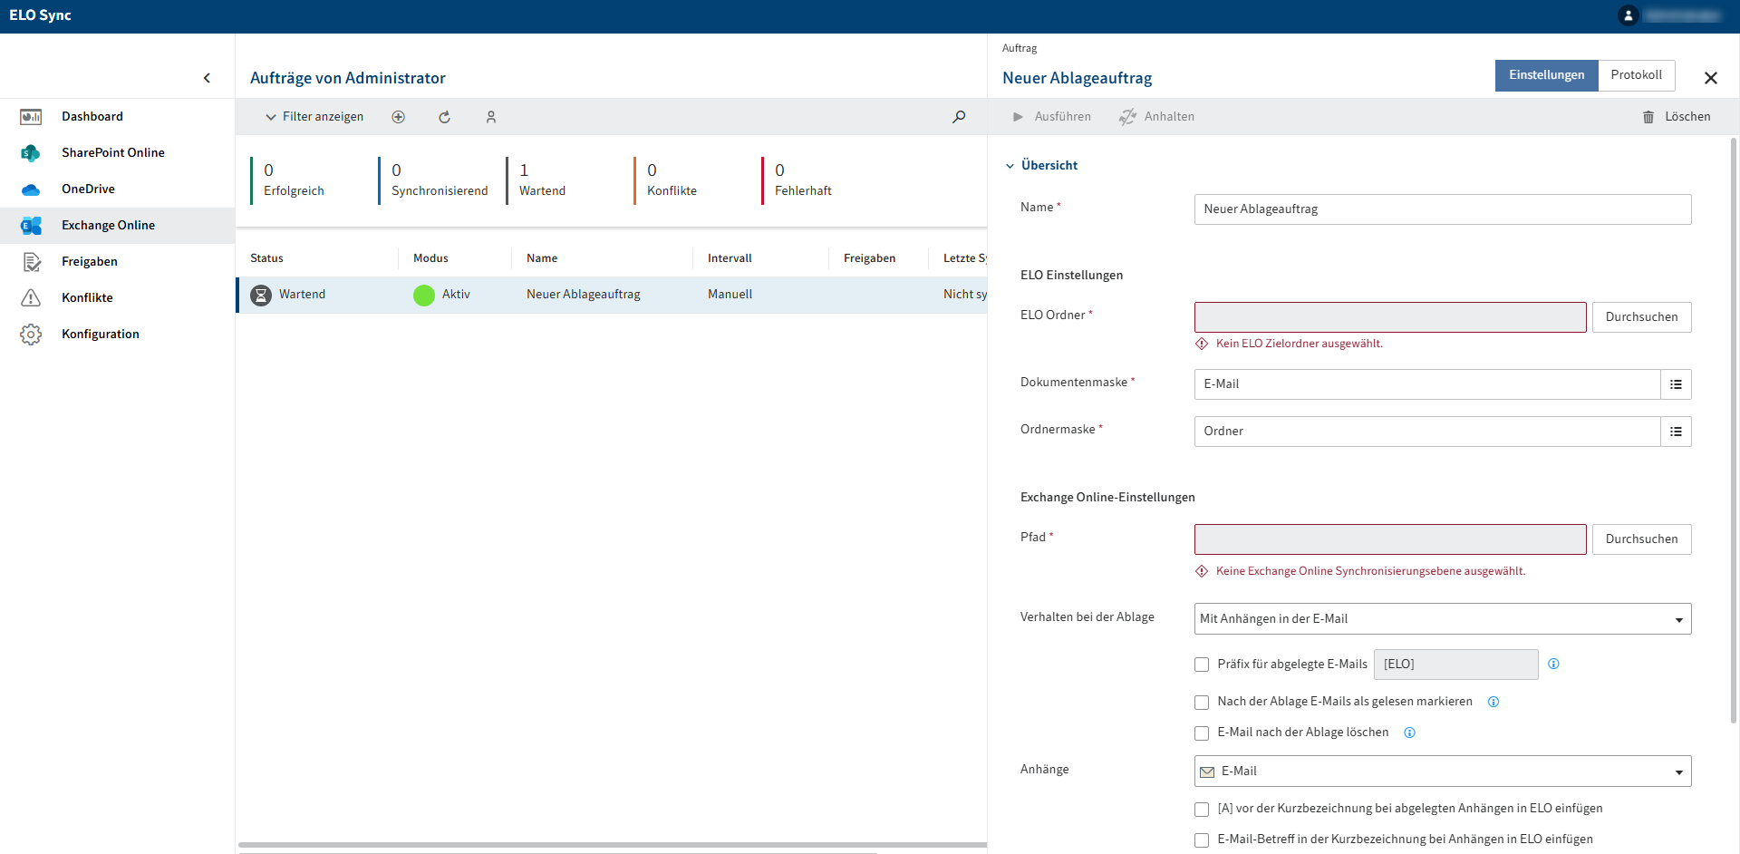Open the Anhänge dropdown
This screenshot has width=1740, height=854.
click(1443, 772)
